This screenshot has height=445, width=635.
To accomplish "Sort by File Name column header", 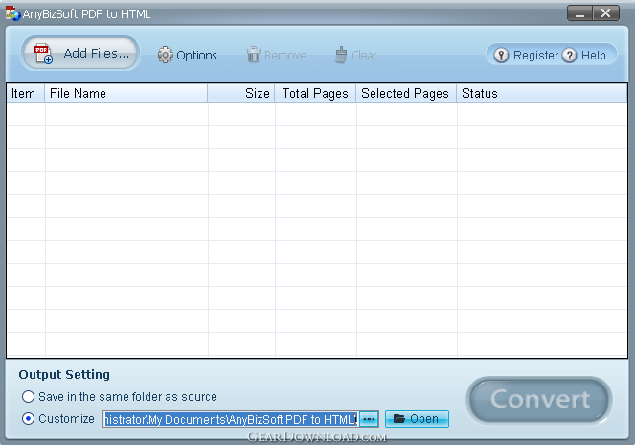I will (126, 93).
